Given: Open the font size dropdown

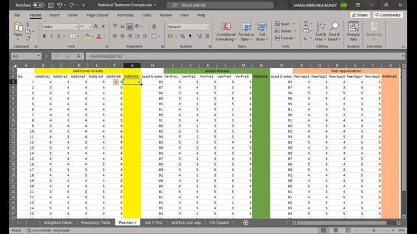Looking at the screenshot, I should 90,27.
